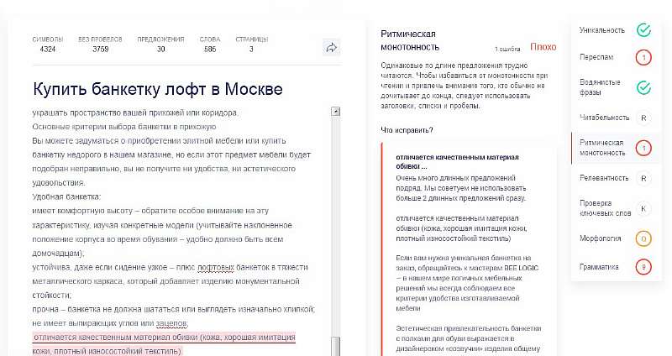This screenshot has width=672, height=356.
Task: Click the Предложения count 30
Action: click(160, 50)
